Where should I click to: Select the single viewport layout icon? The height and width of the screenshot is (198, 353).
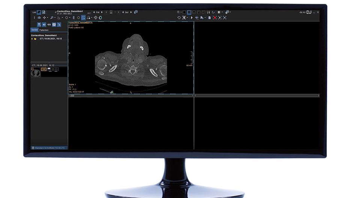[184, 12]
